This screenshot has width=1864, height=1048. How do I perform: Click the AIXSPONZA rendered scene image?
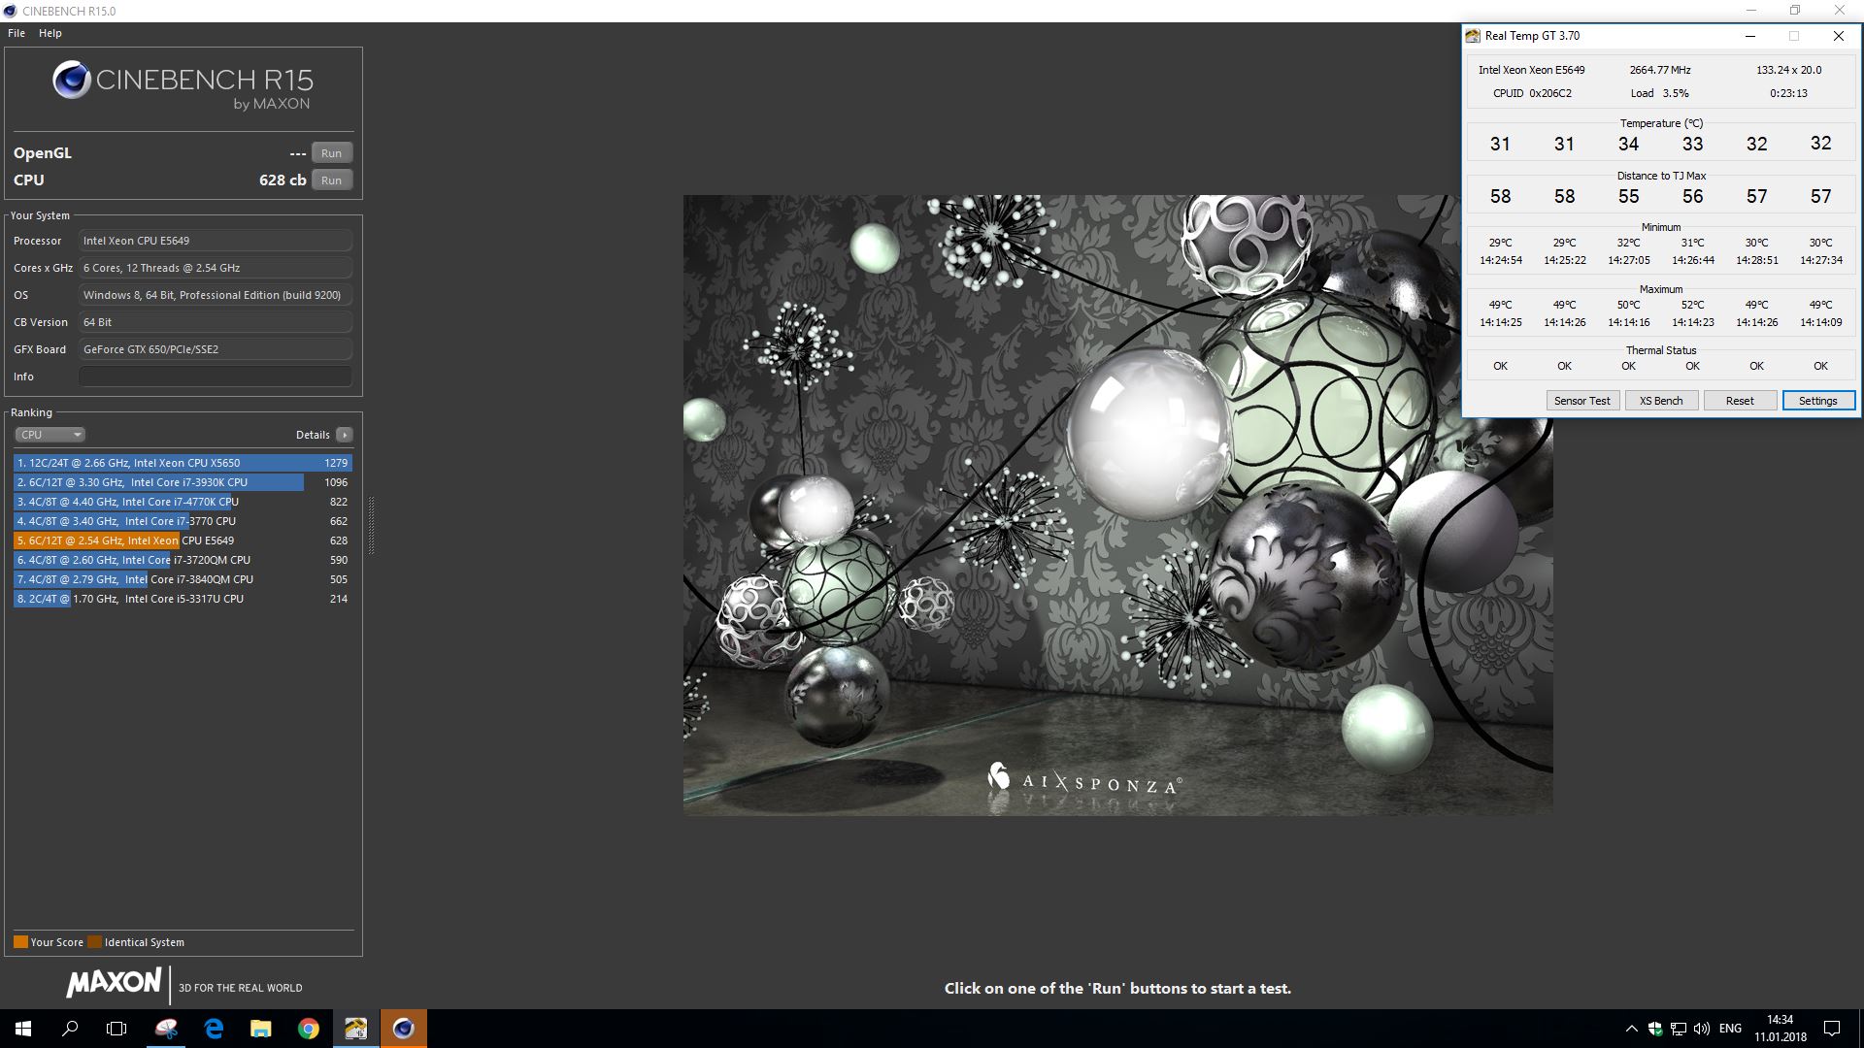[1117, 505]
